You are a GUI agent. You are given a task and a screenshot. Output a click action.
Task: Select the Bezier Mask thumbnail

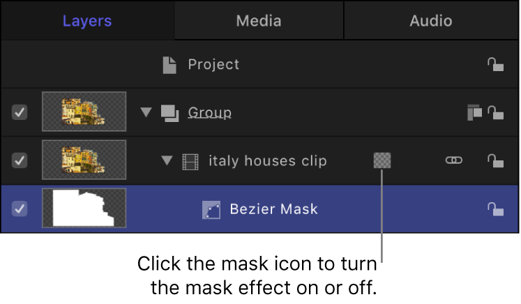tap(84, 208)
